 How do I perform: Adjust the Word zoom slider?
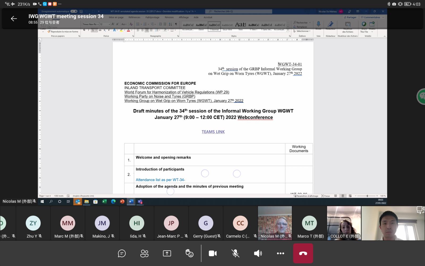(x=367, y=196)
